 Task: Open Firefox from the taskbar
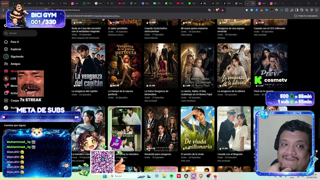(215, 176)
